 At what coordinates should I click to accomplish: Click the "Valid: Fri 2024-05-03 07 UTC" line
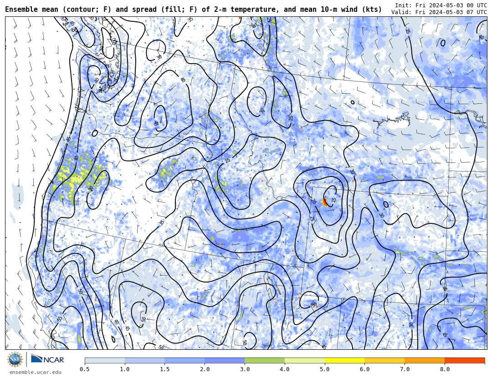coord(439,12)
